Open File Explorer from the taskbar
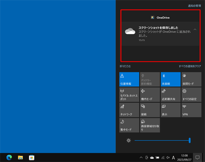Viewport: 205px width, 162px height. click(x=20, y=157)
